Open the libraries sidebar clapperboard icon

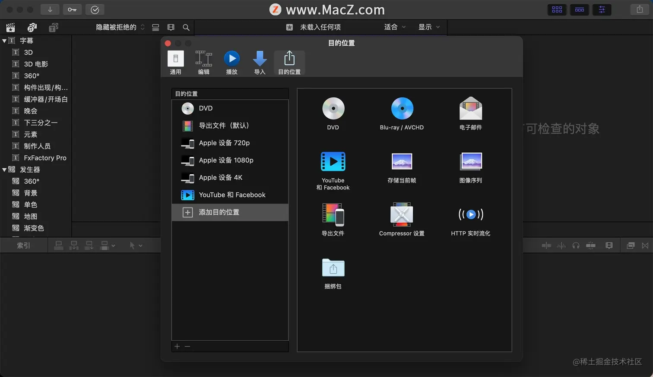coord(11,28)
